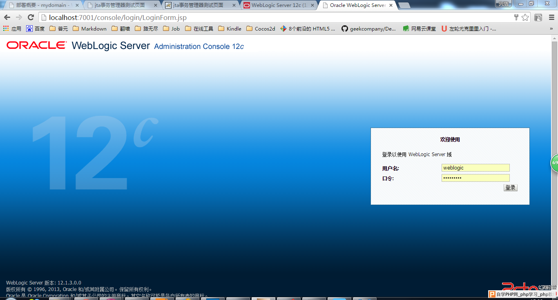
Task: Click the 口令 password field
Action: 475,178
